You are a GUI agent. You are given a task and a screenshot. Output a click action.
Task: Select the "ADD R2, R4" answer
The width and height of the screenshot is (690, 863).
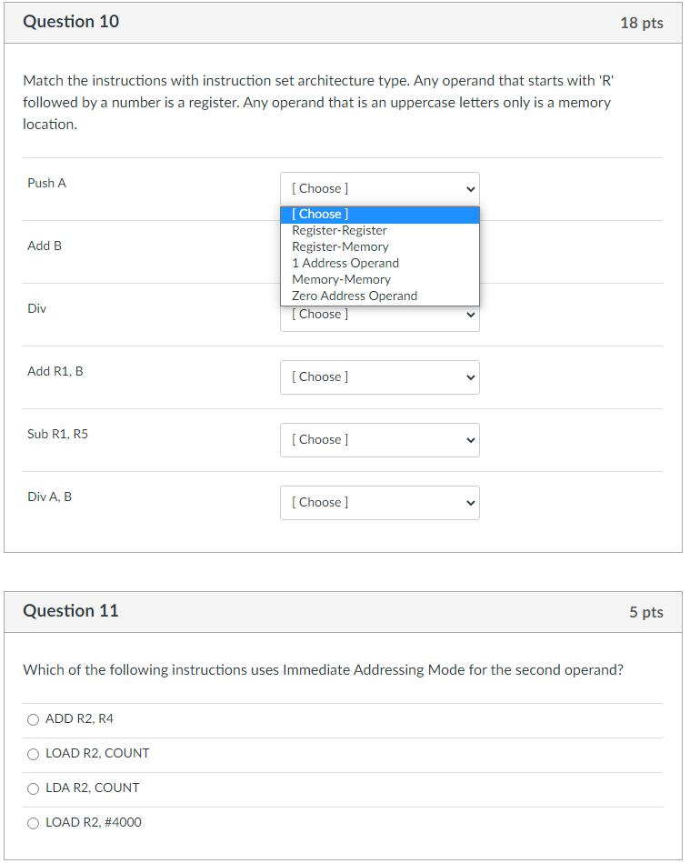[33, 718]
